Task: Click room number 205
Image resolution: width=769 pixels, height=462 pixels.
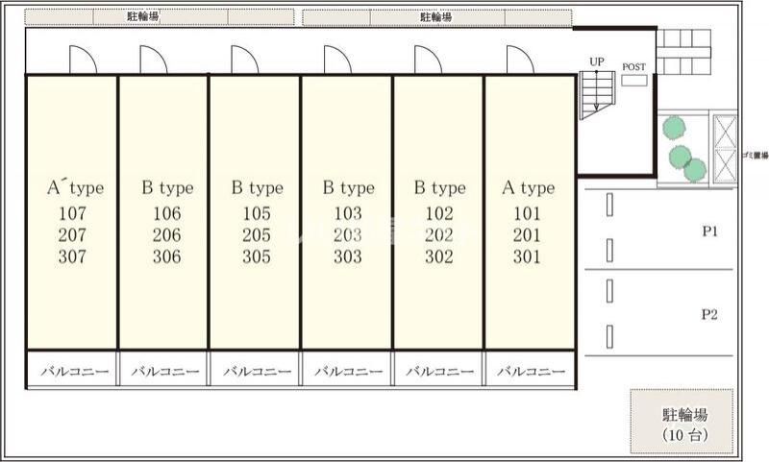Action: click(257, 235)
